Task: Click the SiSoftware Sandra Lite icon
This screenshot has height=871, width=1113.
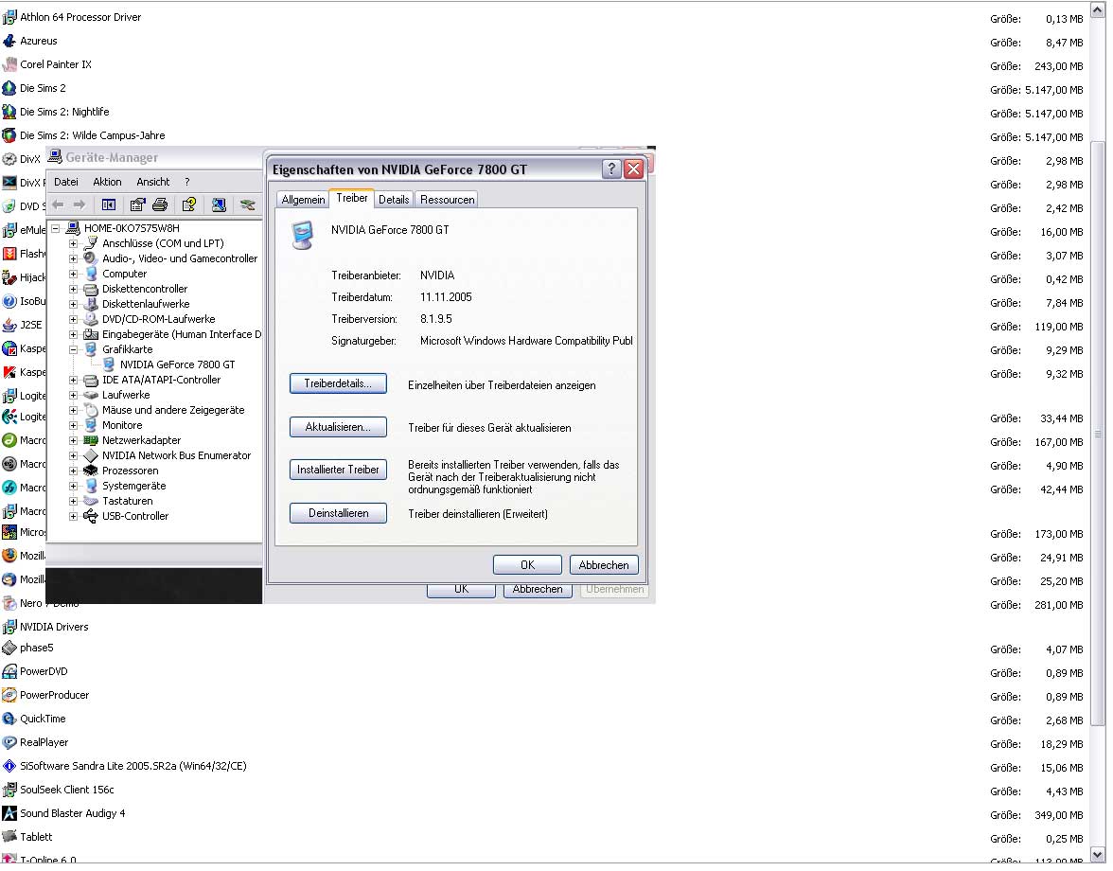Action: tap(9, 767)
